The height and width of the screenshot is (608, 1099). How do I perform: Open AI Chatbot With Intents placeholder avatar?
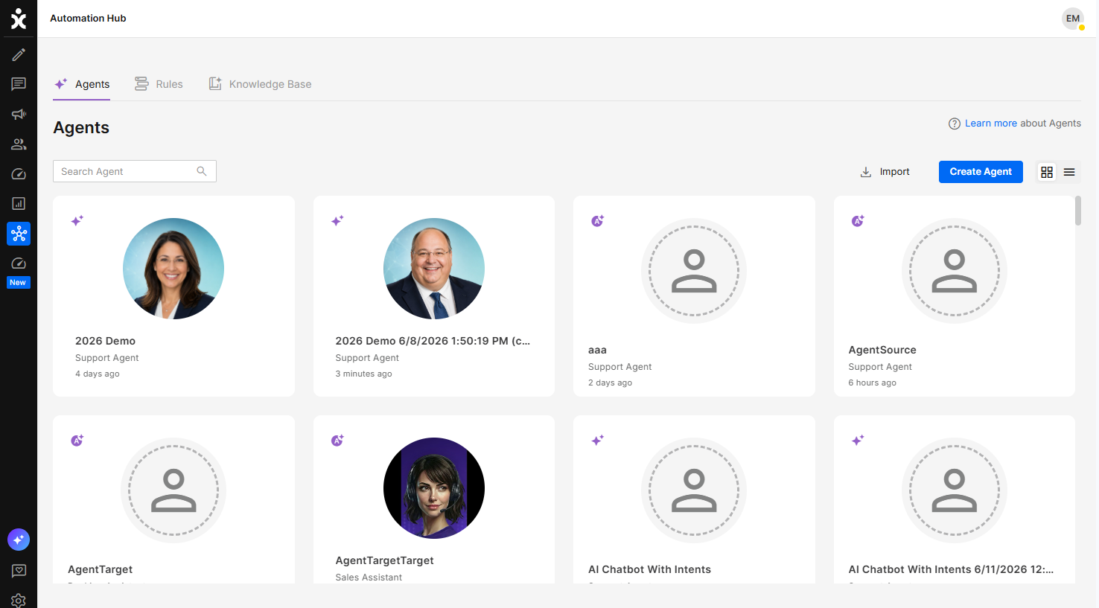tap(694, 490)
